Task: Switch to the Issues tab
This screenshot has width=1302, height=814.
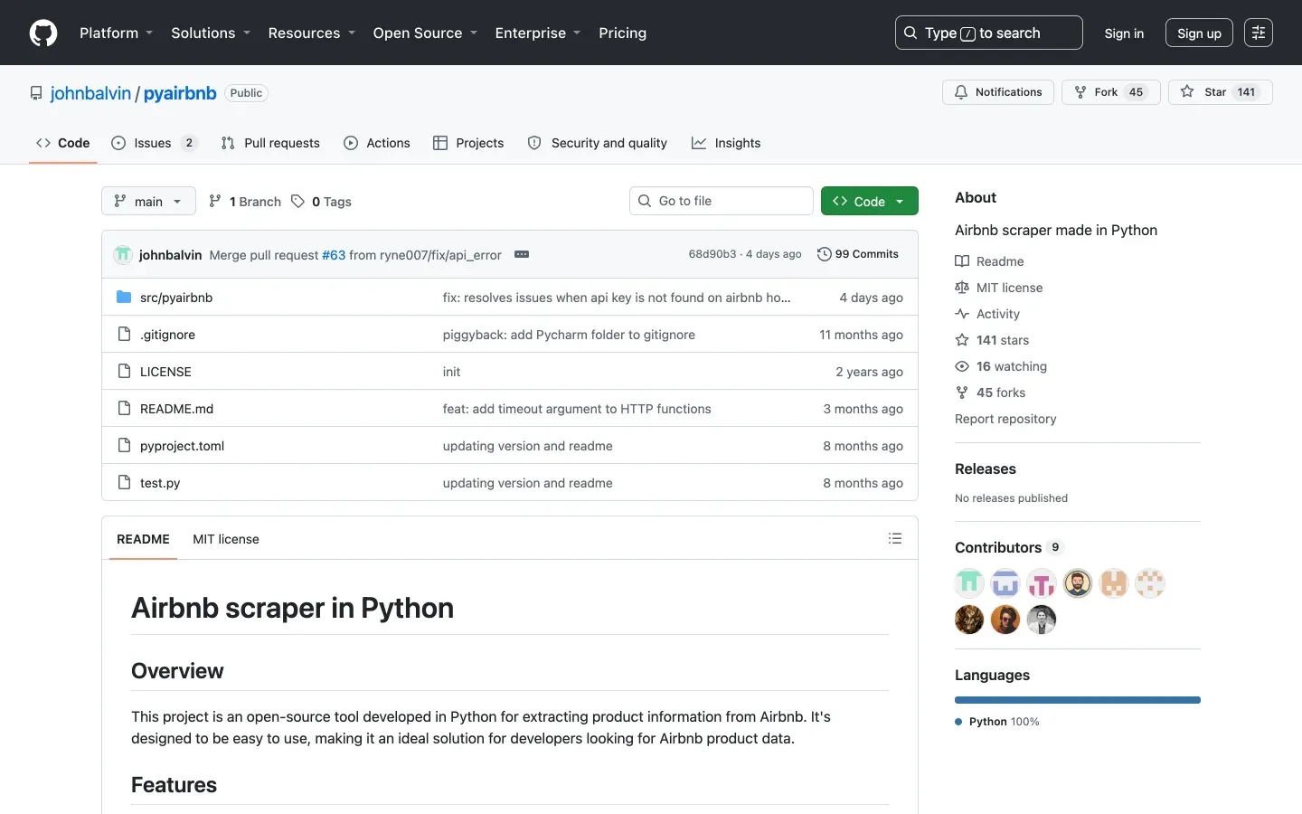Action: [x=154, y=143]
